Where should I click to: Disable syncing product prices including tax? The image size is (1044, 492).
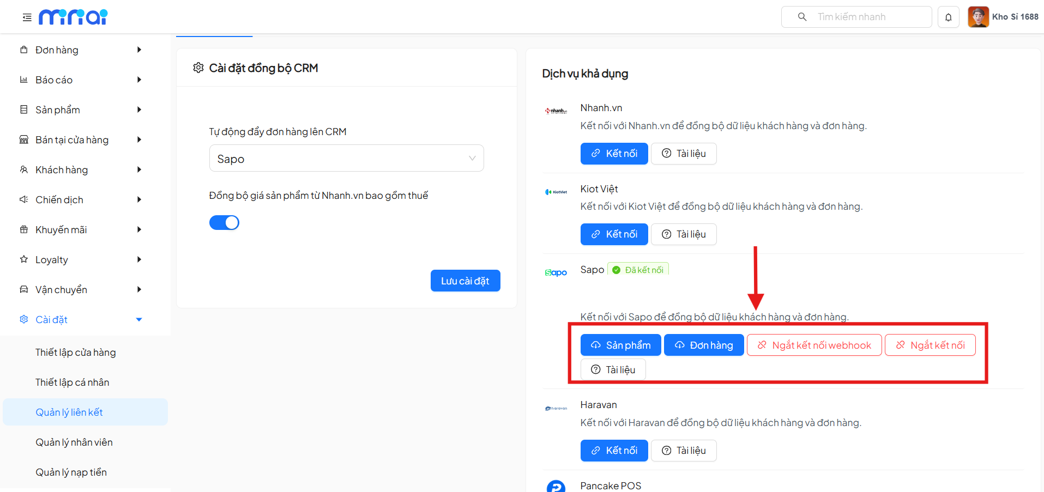(224, 222)
